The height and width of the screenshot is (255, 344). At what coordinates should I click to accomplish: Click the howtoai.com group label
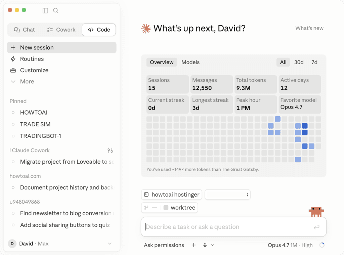point(25,176)
